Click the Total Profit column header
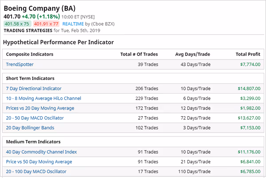The height and width of the screenshot is (178, 266). (x=248, y=54)
